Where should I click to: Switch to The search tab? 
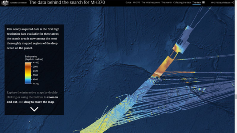point(167,2)
